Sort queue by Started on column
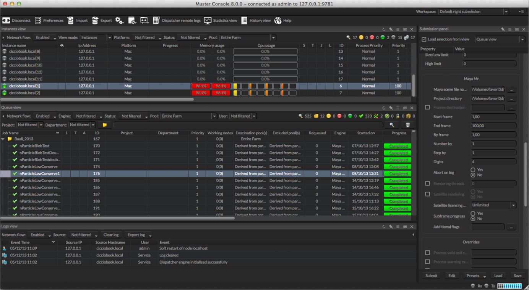This screenshot has height=290, width=529. pyautogui.click(x=365, y=133)
